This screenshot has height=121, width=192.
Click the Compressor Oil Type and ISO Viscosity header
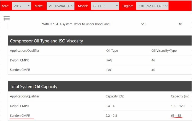click(100, 41)
